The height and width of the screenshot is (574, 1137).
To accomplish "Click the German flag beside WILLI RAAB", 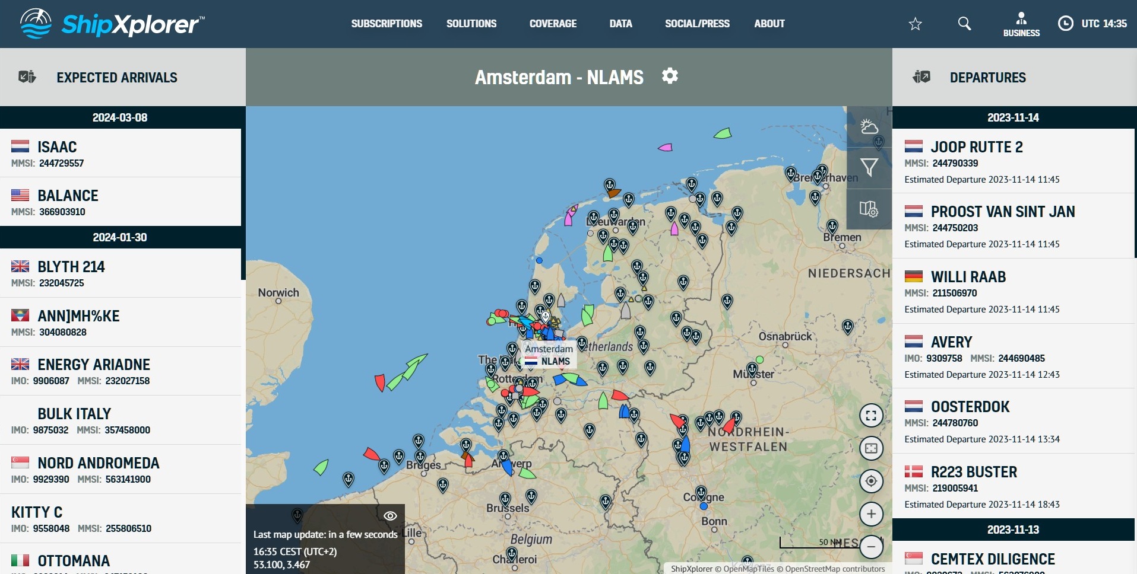I will [914, 276].
